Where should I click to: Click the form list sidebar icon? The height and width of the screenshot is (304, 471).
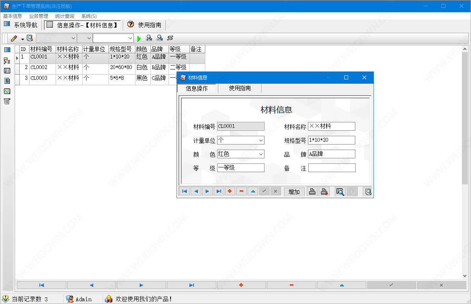point(7,71)
